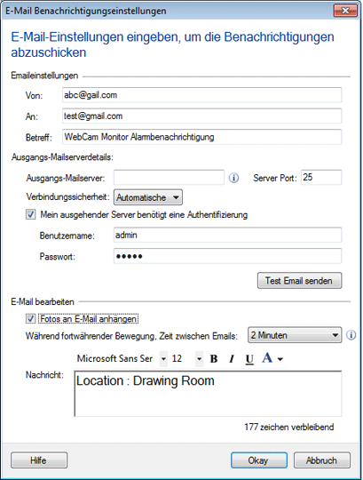Uncheck server authentication checkbox
Viewport: 363px width, 480px height.
pyautogui.click(x=30, y=214)
